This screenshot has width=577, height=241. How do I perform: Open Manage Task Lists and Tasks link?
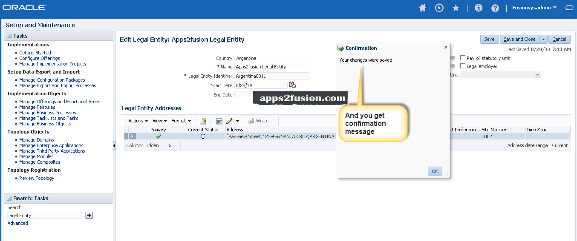click(49, 118)
